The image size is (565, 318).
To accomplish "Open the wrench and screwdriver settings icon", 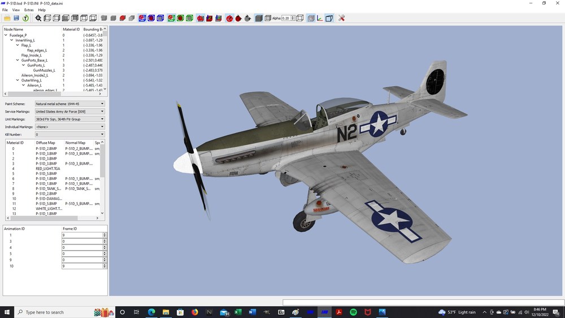I will click(x=342, y=18).
